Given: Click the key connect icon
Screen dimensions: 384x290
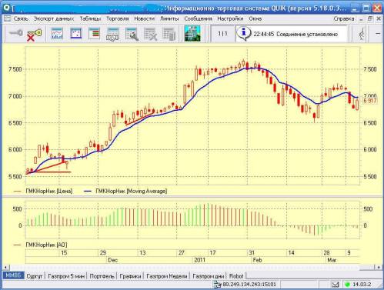Looking at the screenshot, I should (x=16, y=33).
